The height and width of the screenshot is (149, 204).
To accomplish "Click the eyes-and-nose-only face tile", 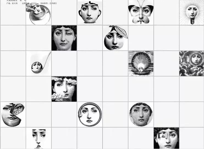I will pos(39,138).
